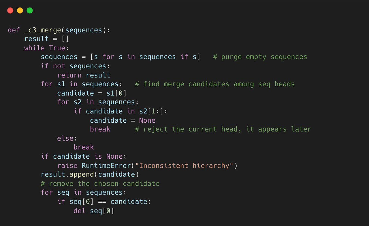Click the comment about finding merge candidates
The height and width of the screenshot is (226, 369).
point(215,84)
